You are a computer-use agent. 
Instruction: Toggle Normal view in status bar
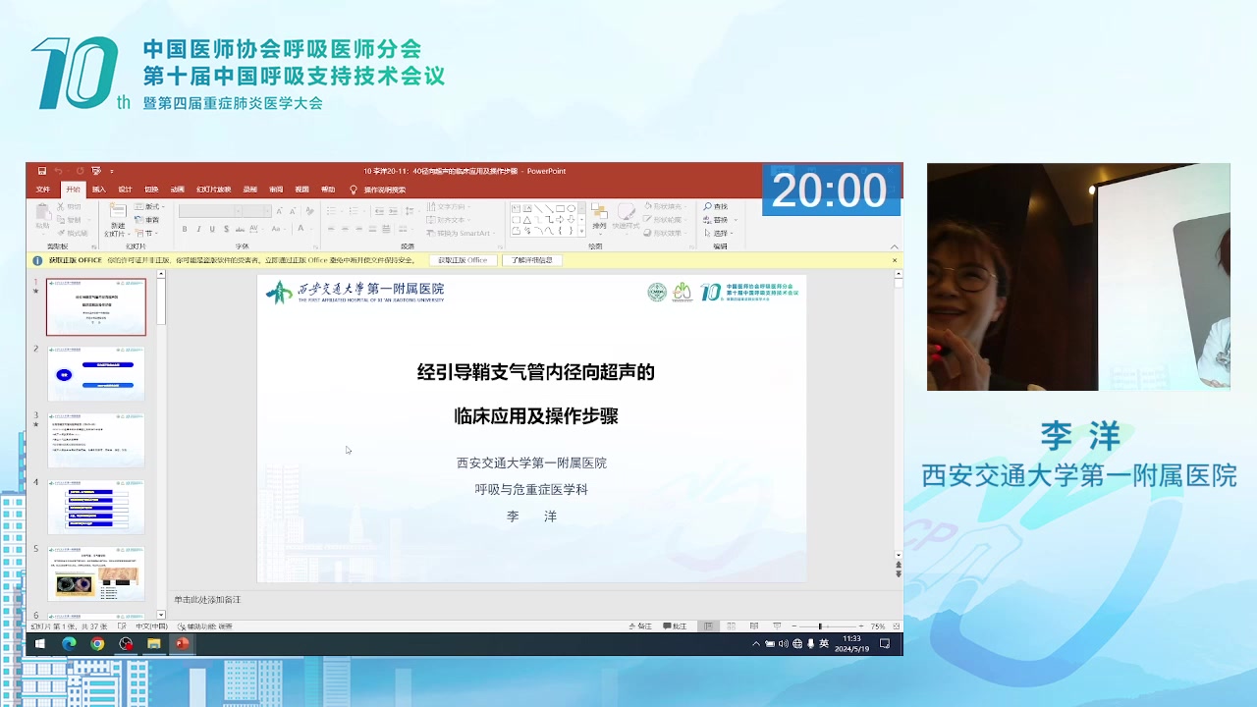(708, 626)
